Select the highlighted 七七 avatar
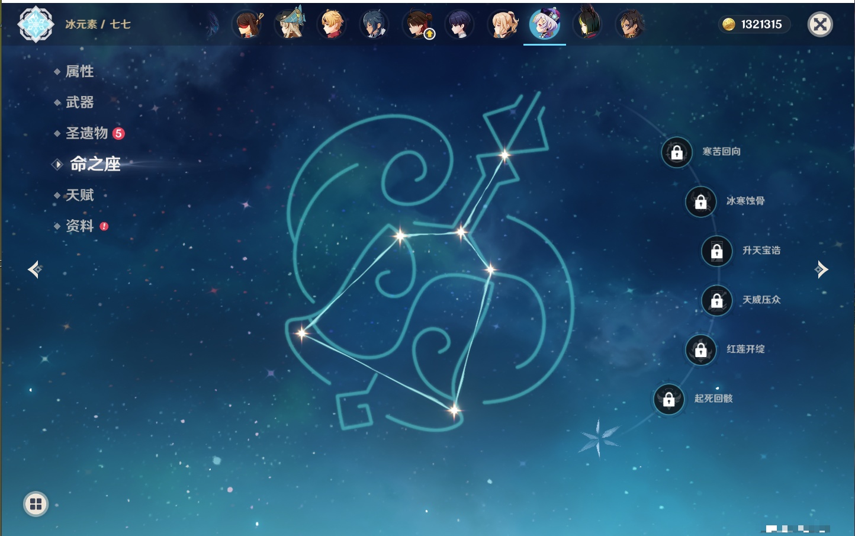The image size is (855, 536). pos(545,24)
